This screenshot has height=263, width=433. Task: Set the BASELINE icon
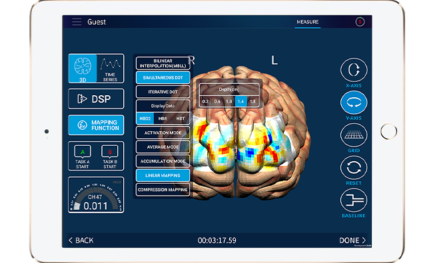point(354,200)
